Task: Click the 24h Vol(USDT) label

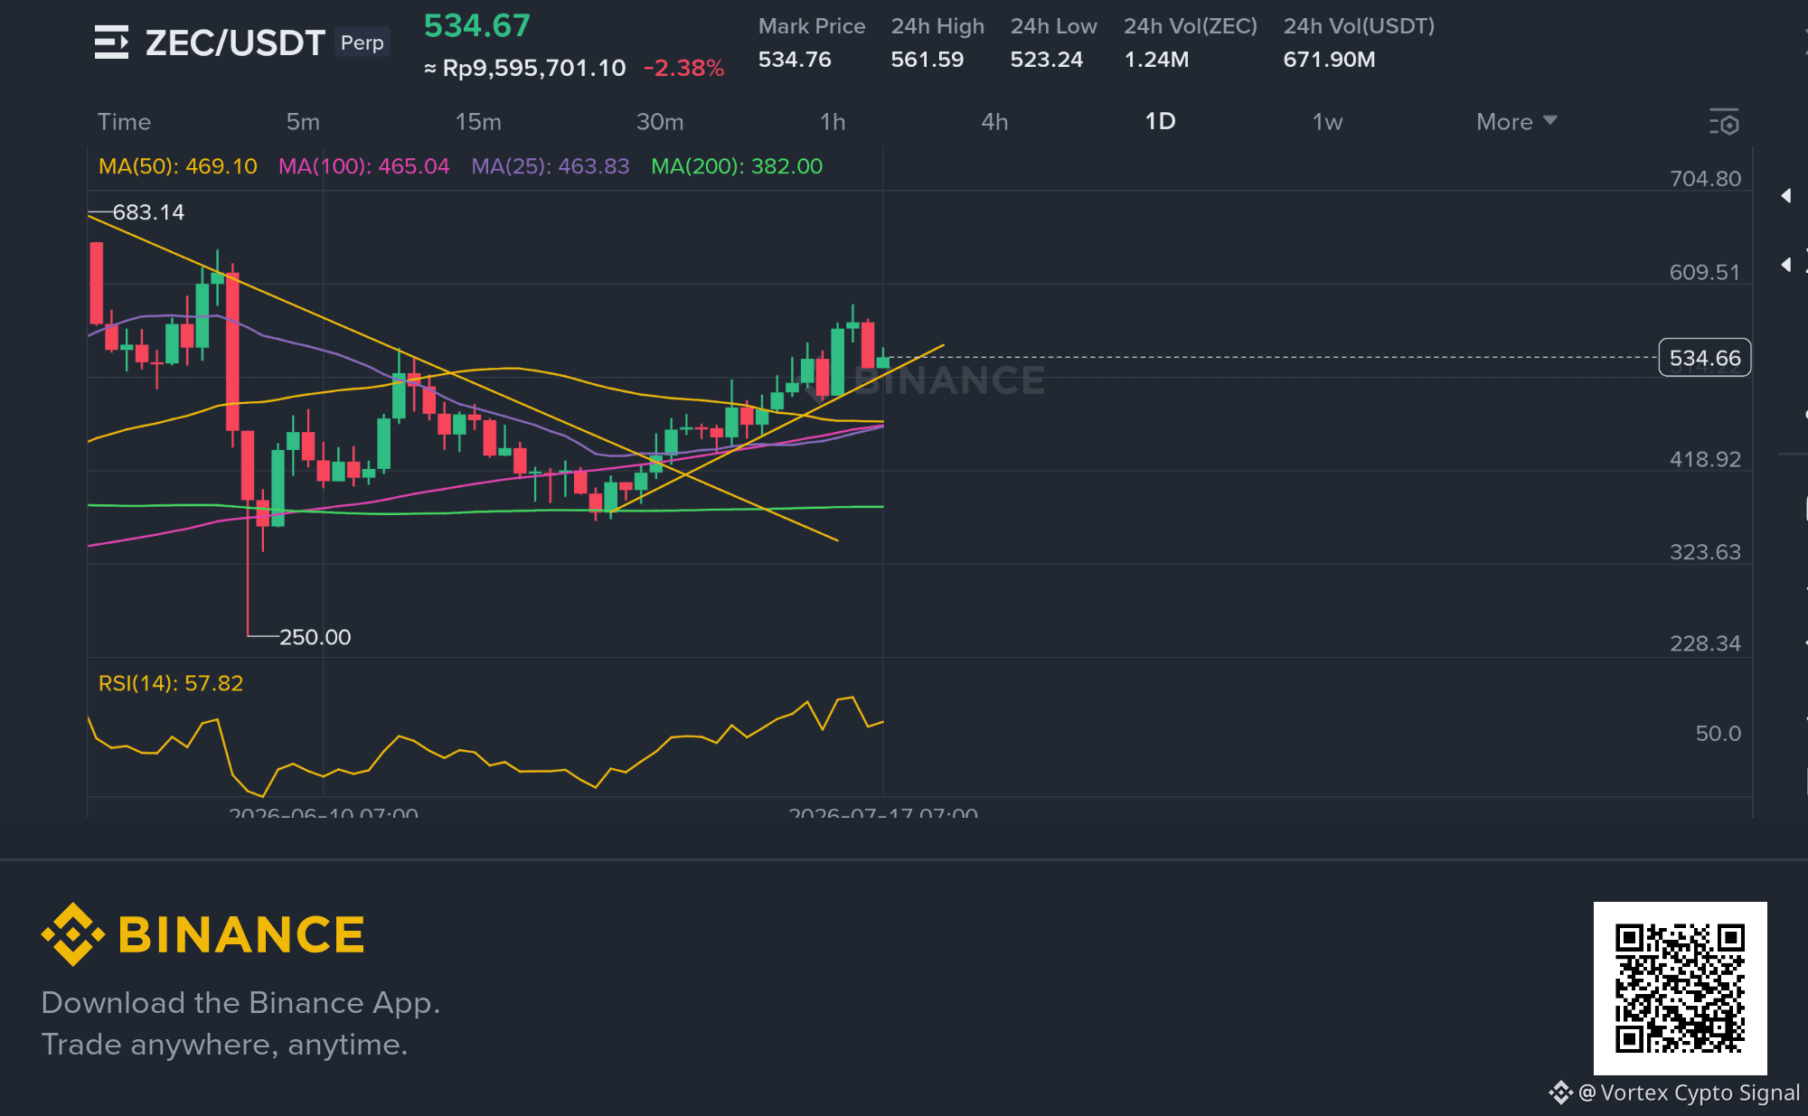Action: point(1359,26)
